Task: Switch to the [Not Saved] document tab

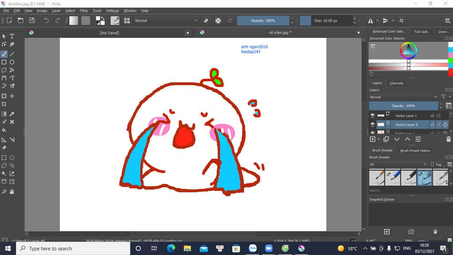Action: point(109,33)
